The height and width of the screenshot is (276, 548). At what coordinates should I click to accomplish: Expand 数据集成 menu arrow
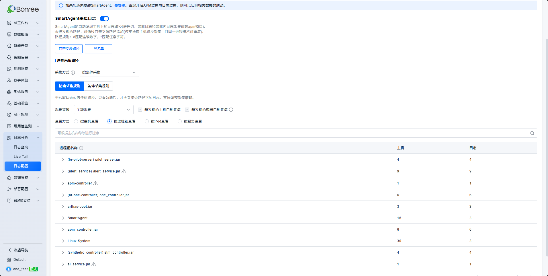[x=38, y=178]
